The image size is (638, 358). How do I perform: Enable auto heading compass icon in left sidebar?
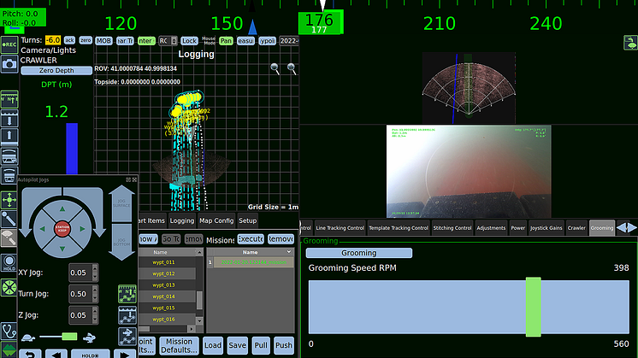pyautogui.click(x=9, y=99)
